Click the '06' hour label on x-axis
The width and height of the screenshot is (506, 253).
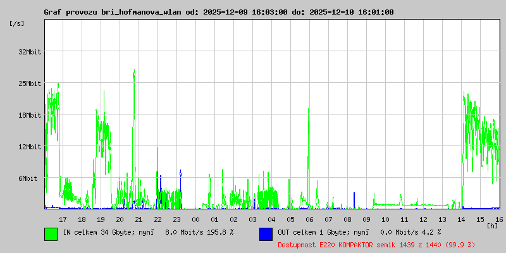tap(309, 219)
